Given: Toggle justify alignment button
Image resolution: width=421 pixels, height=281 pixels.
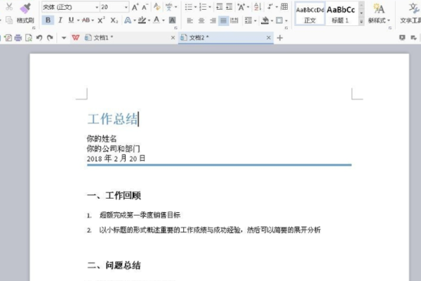Looking at the screenshot, I should [223, 20].
